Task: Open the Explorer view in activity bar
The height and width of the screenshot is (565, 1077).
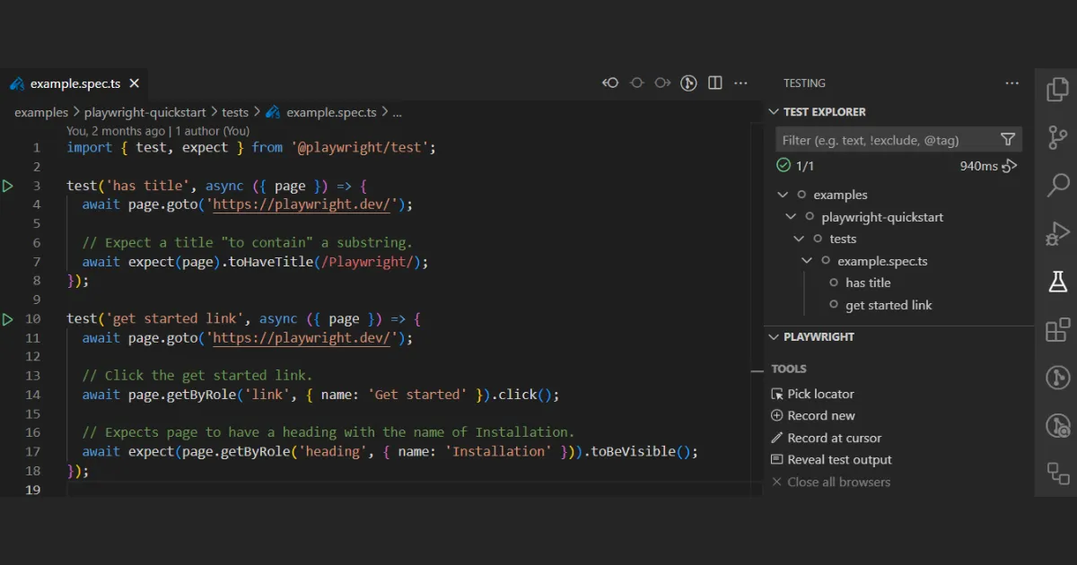Action: tap(1058, 89)
